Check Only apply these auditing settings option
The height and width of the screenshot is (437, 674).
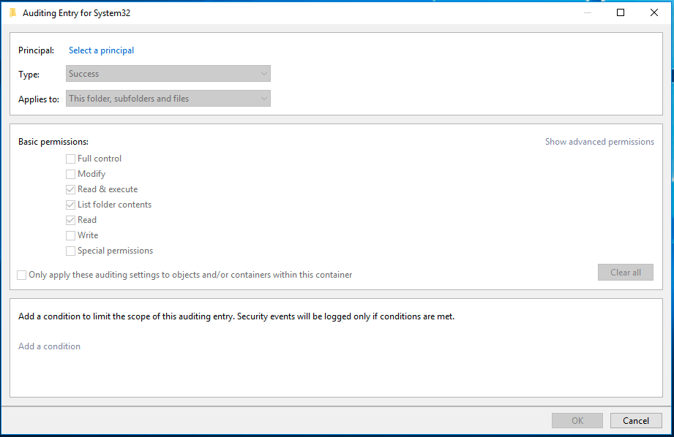point(21,275)
